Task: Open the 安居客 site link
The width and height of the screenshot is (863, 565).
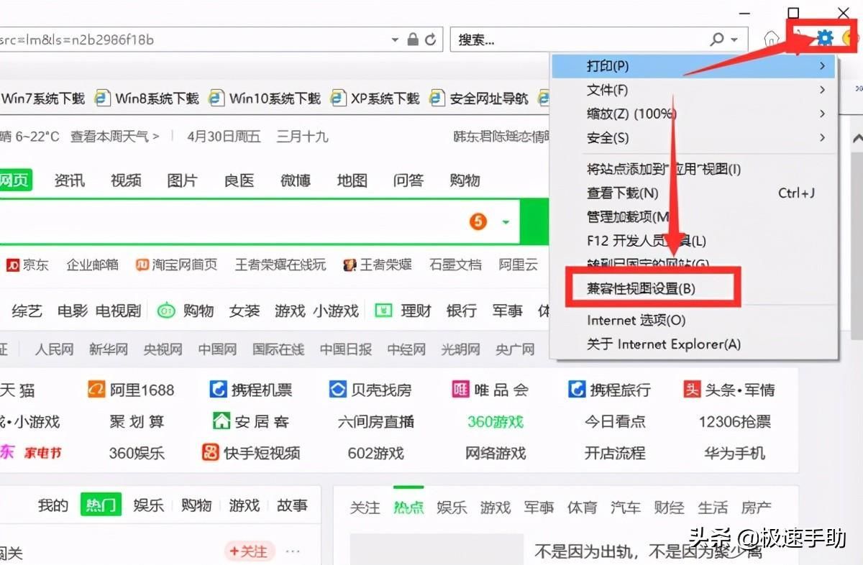Action: [x=251, y=422]
